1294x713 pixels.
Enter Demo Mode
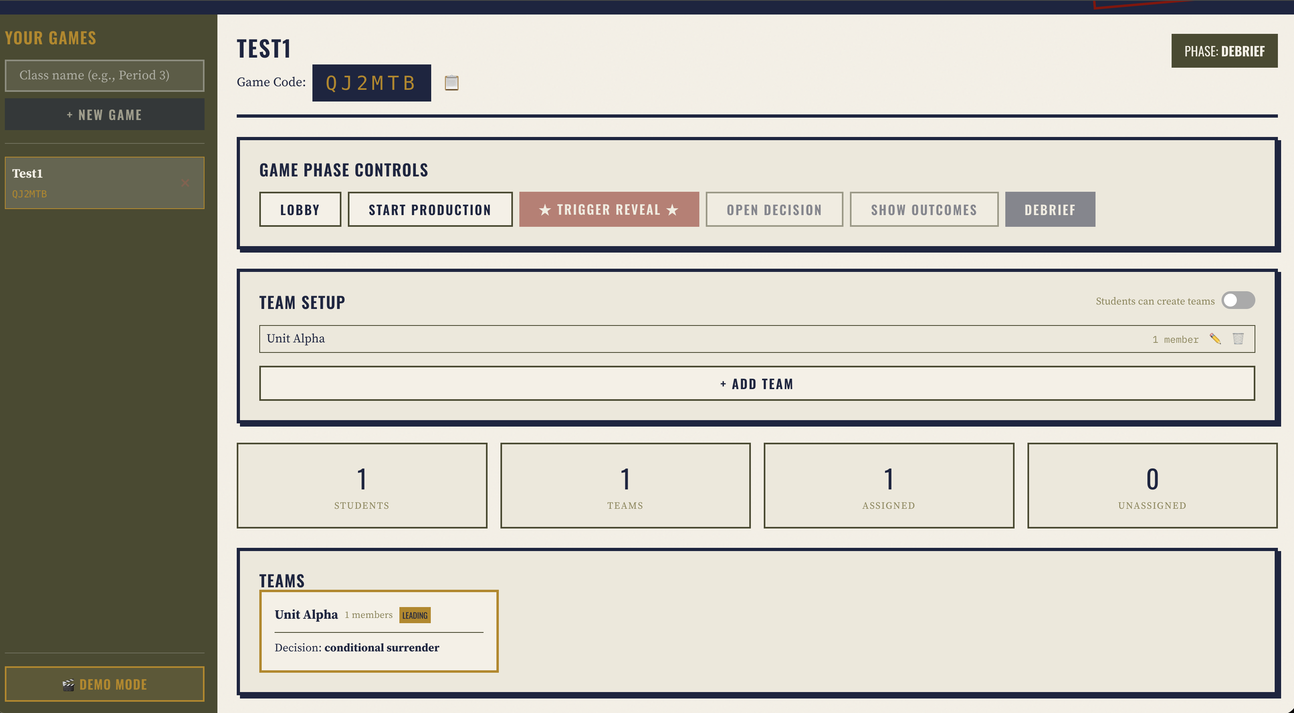[x=105, y=684]
